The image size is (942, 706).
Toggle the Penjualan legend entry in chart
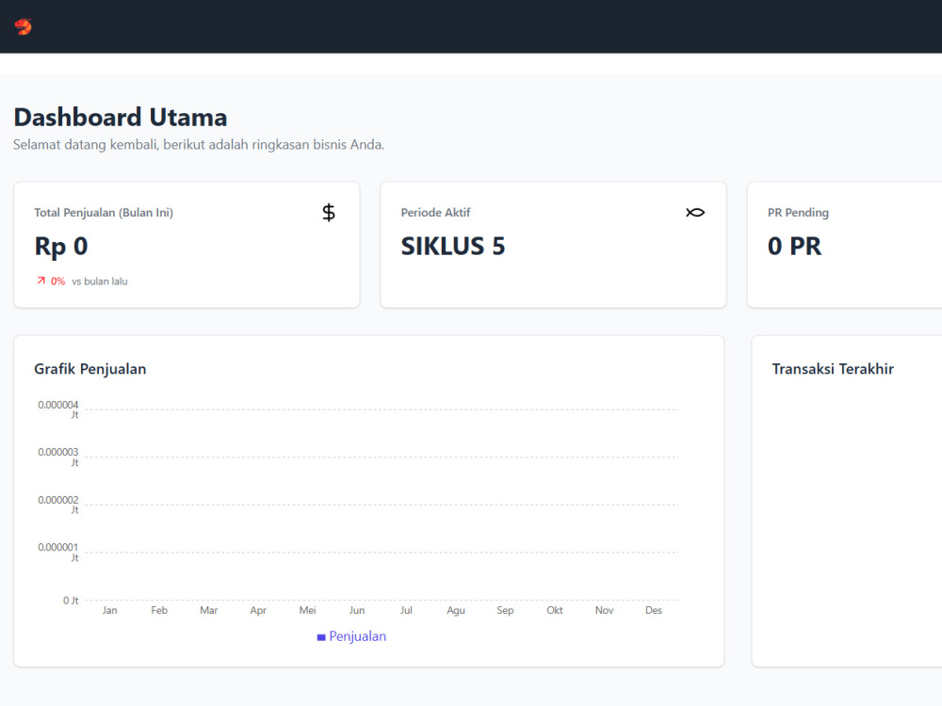coord(351,636)
